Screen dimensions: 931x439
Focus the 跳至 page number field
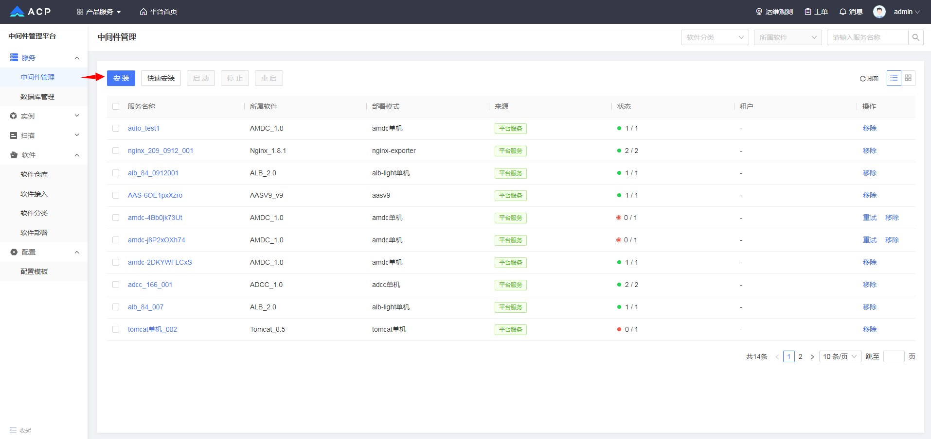(894, 356)
